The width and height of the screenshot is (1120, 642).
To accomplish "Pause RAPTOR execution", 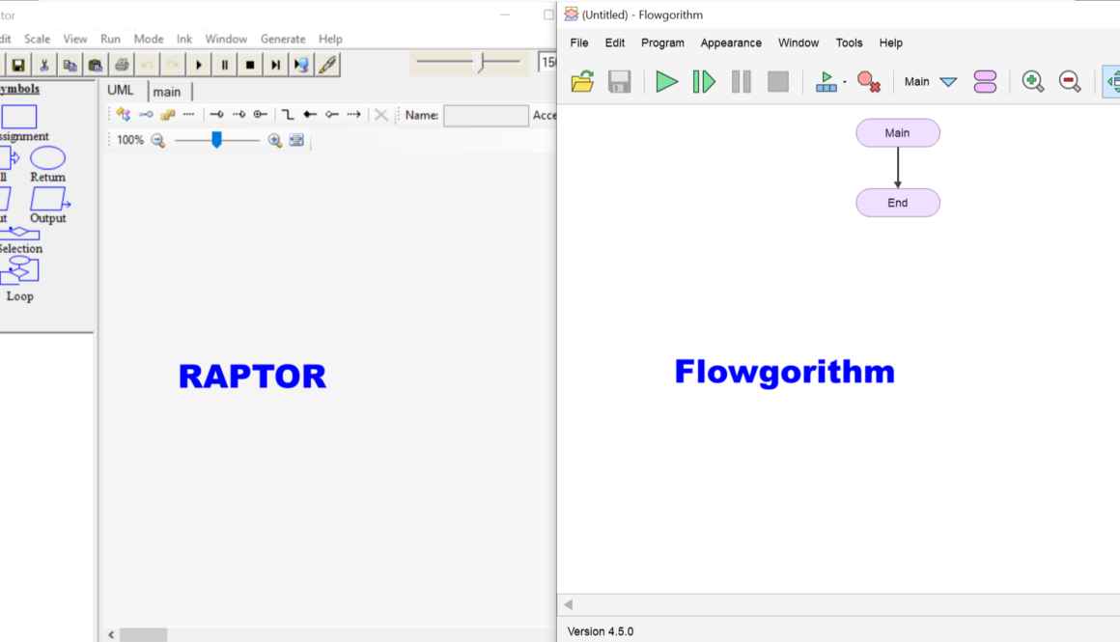I will click(224, 65).
